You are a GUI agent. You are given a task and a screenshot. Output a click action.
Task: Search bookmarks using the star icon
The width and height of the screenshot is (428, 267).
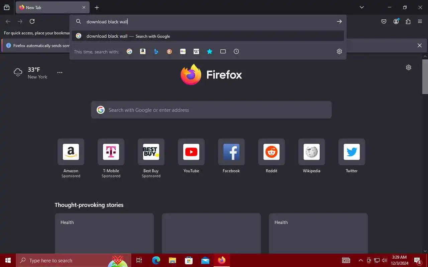coord(210,51)
